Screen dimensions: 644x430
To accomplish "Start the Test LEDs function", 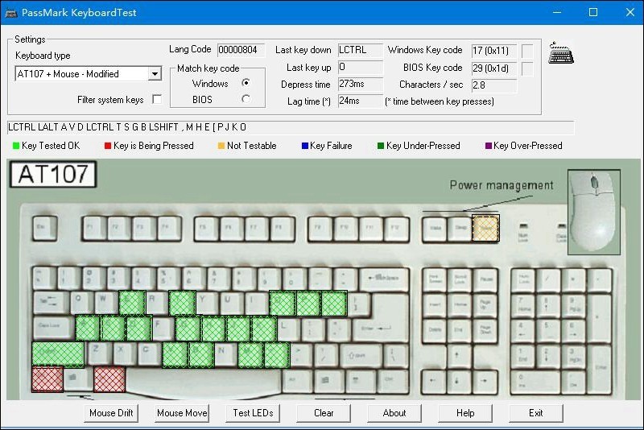I will point(253,413).
